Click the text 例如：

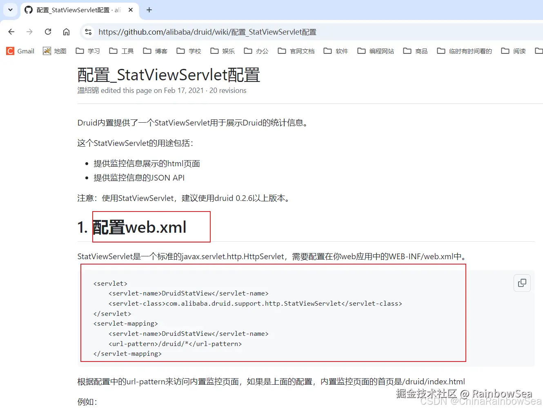coord(87,401)
